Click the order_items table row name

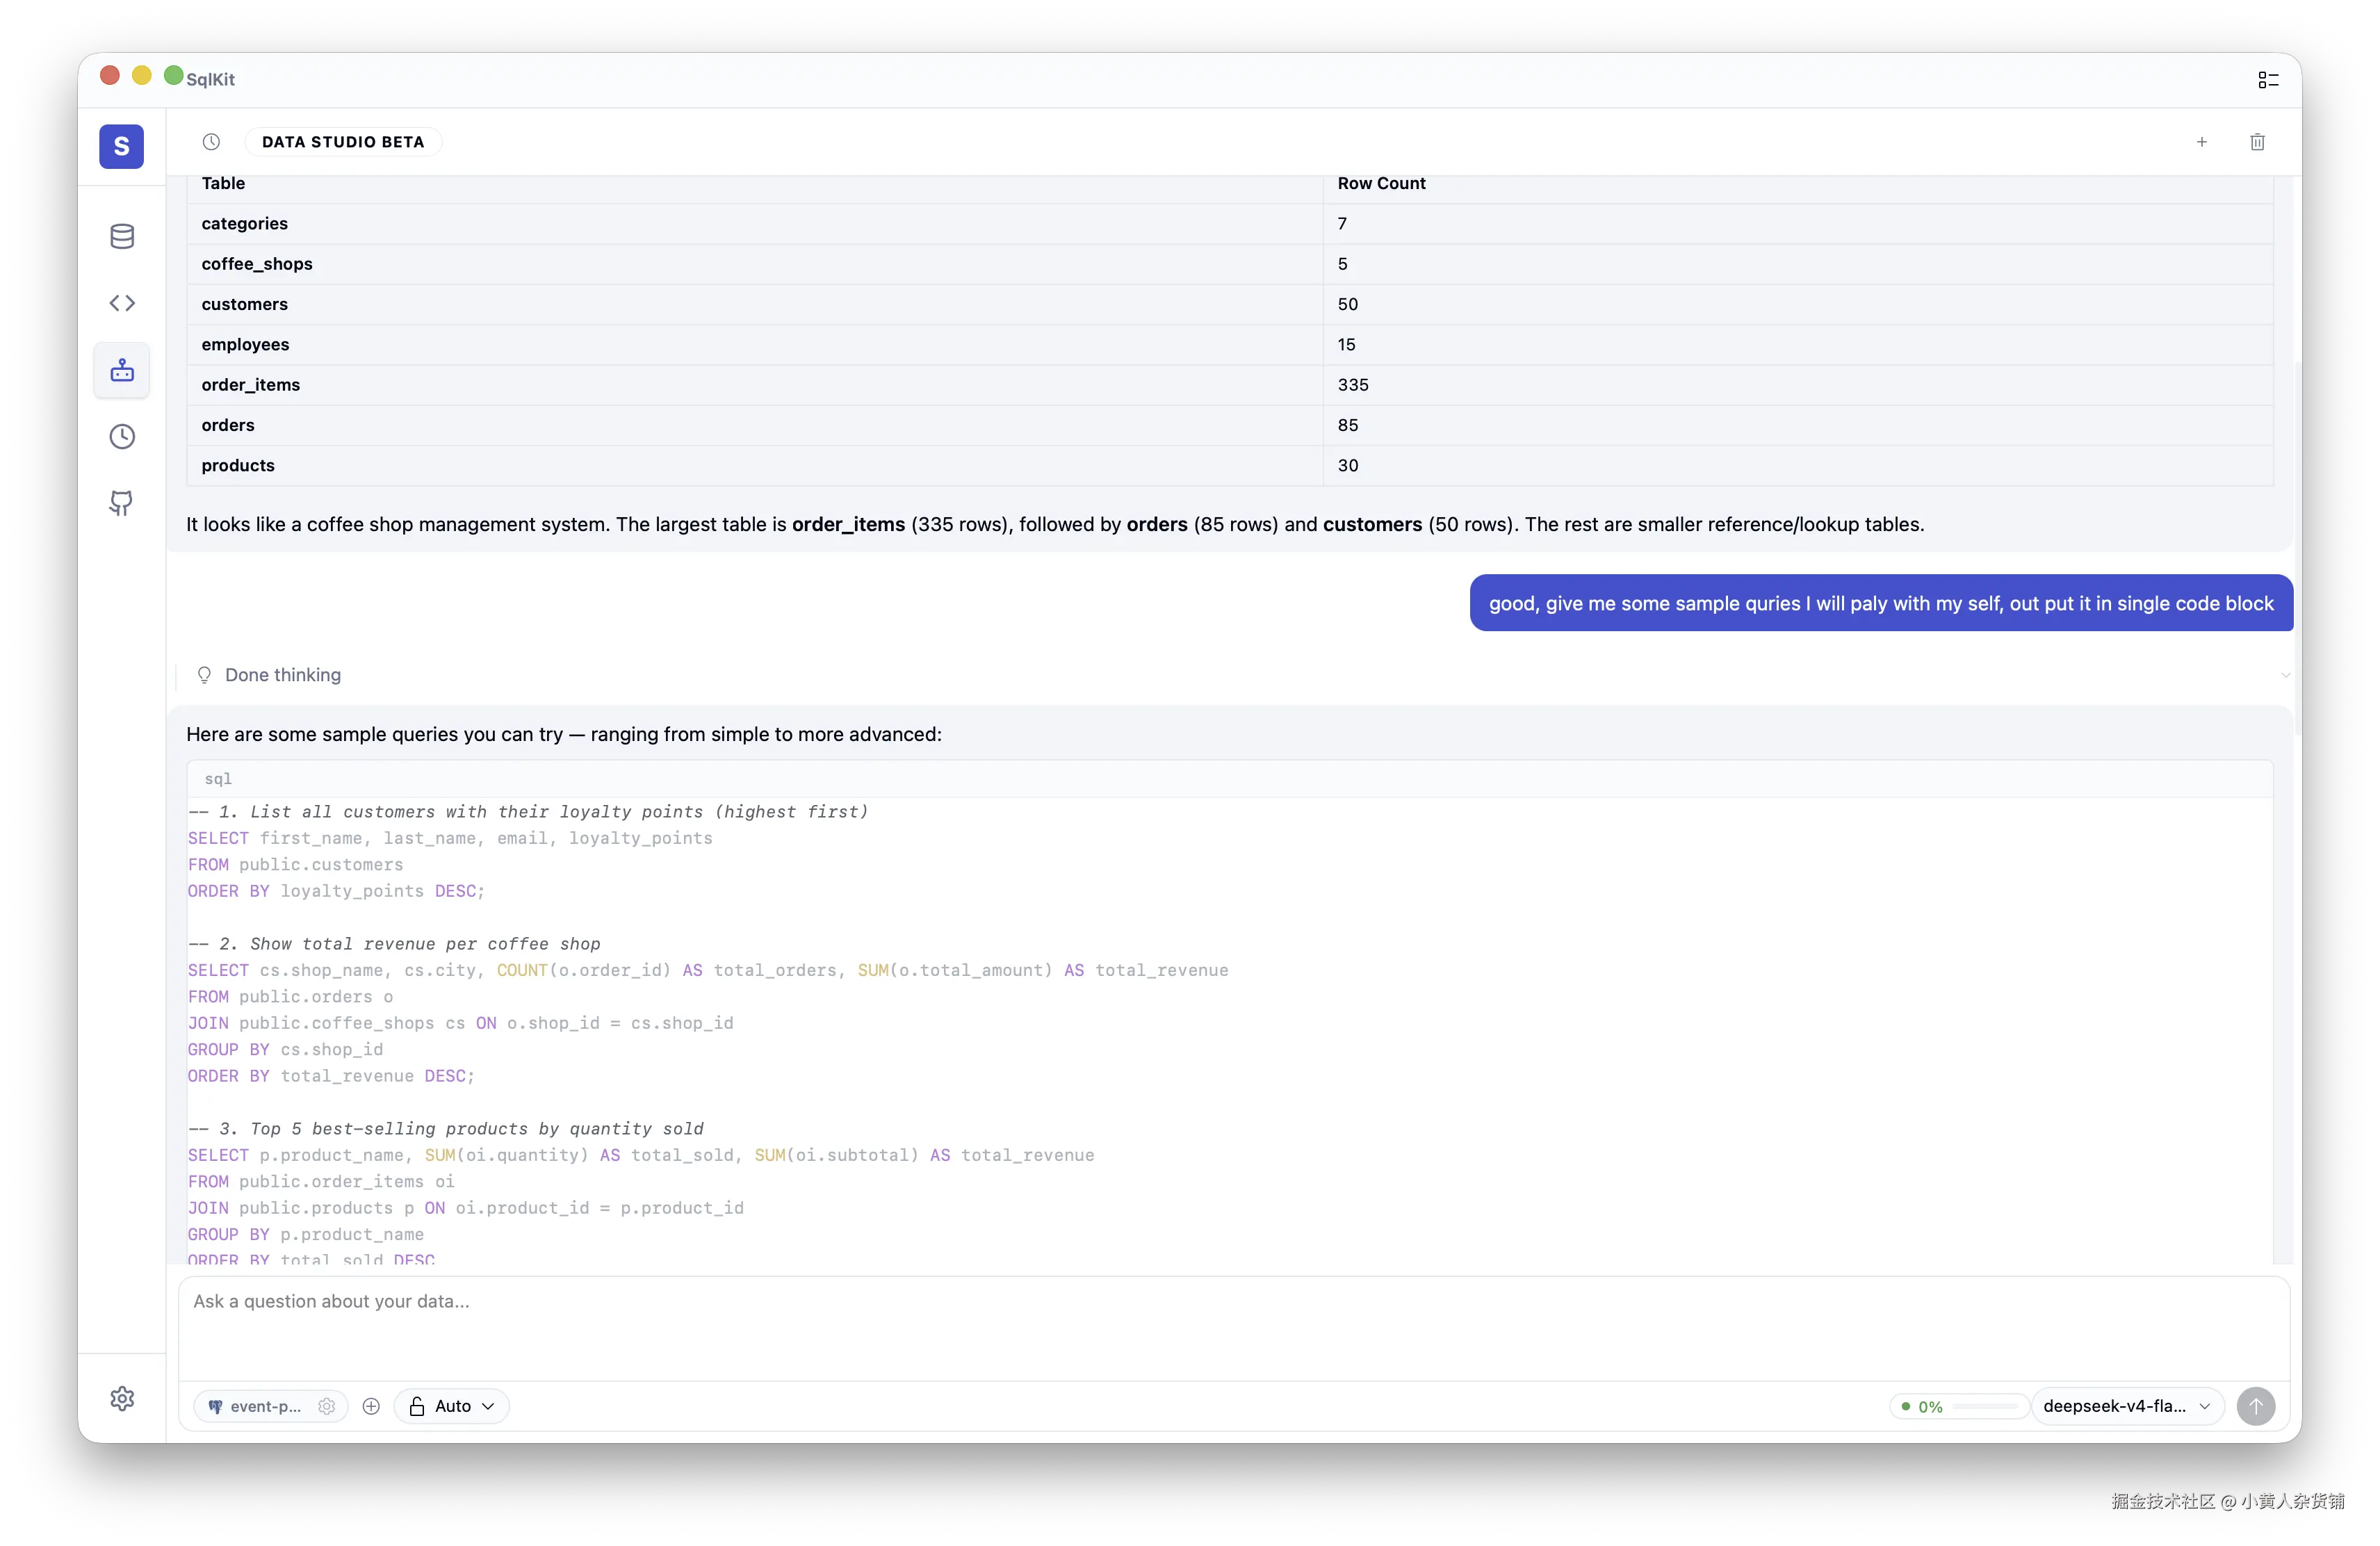(x=251, y=385)
